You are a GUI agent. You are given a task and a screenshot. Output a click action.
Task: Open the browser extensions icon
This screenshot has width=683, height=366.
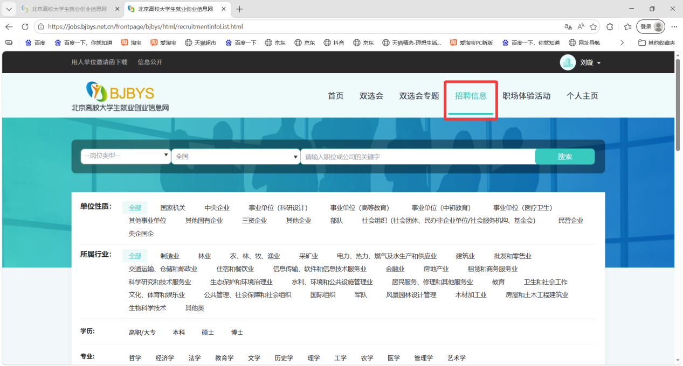[x=610, y=26]
